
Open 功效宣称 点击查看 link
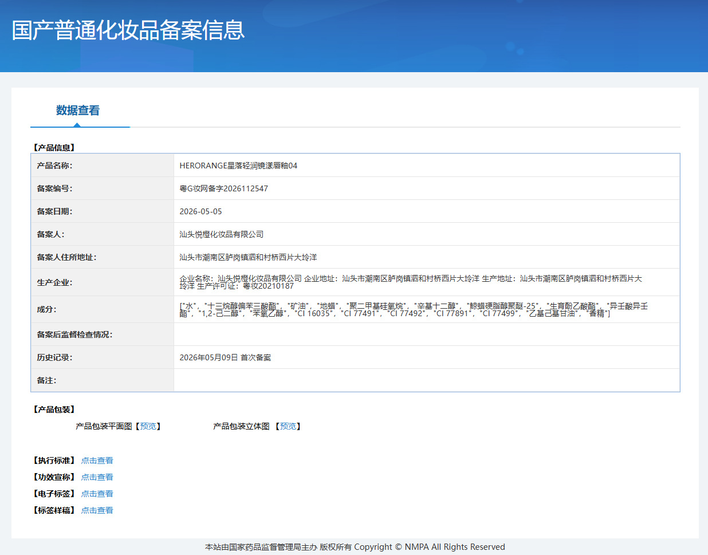tap(97, 477)
